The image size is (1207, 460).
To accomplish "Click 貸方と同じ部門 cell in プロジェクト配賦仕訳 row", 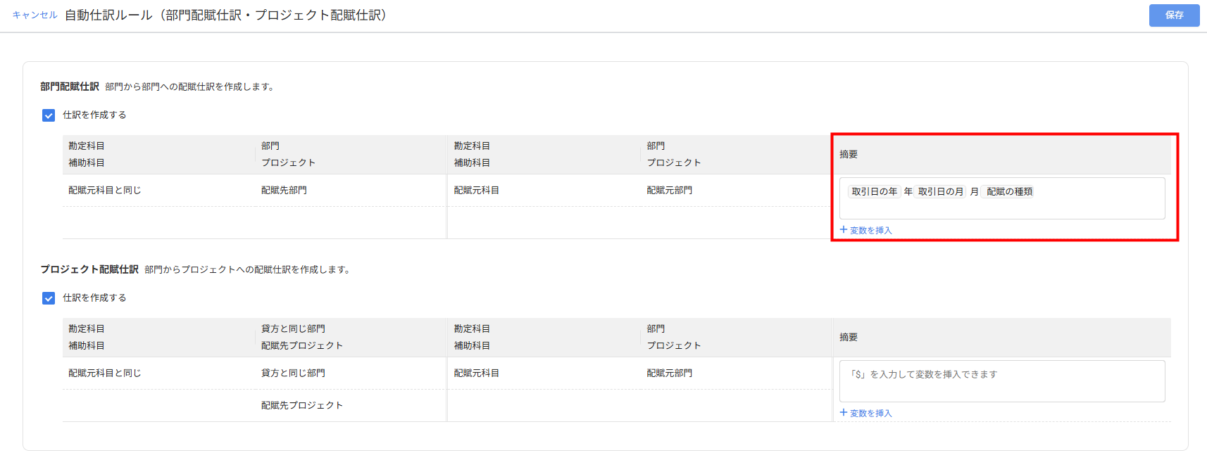I will tap(293, 373).
